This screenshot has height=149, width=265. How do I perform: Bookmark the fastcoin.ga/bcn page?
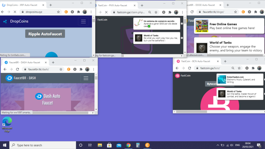click(239, 68)
